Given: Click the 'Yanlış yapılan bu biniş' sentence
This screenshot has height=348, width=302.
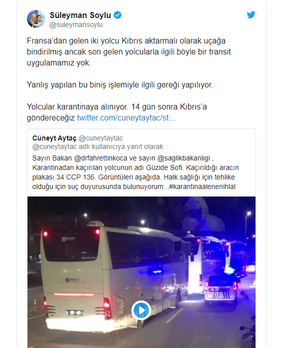Looking at the screenshot, I should tap(120, 85).
